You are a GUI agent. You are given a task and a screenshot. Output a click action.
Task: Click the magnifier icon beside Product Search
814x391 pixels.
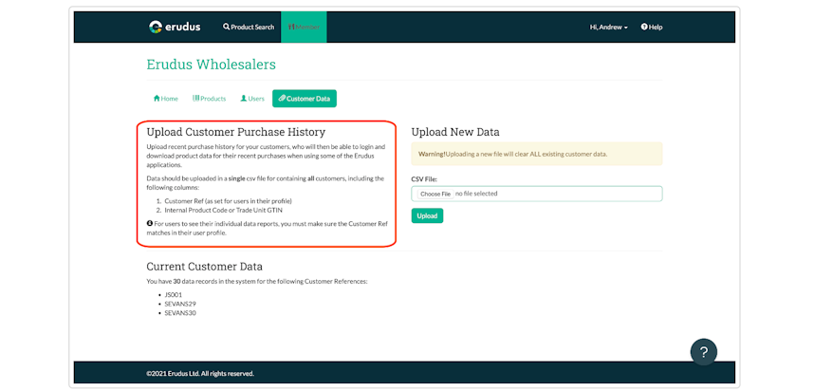point(226,27)
